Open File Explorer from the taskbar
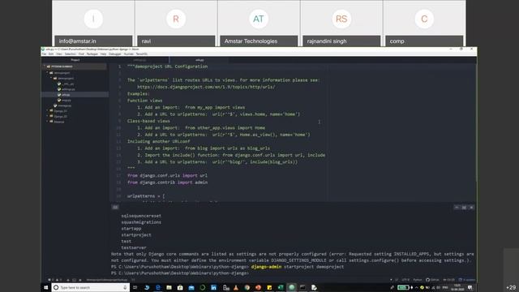This screenshot has height=292, width=519. click(x=169, y=288)
